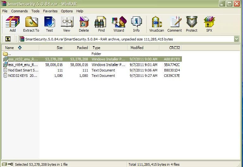The height and width of the screenshot is (167, 243).
Task: Click CRC32 value C839C57E
Action: (x=172, y=76)
